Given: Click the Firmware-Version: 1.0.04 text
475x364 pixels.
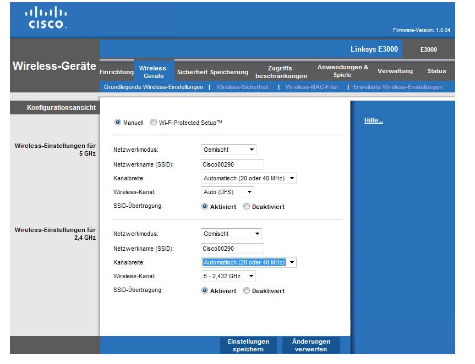Looking at the screenshot, I should [422, 30].
